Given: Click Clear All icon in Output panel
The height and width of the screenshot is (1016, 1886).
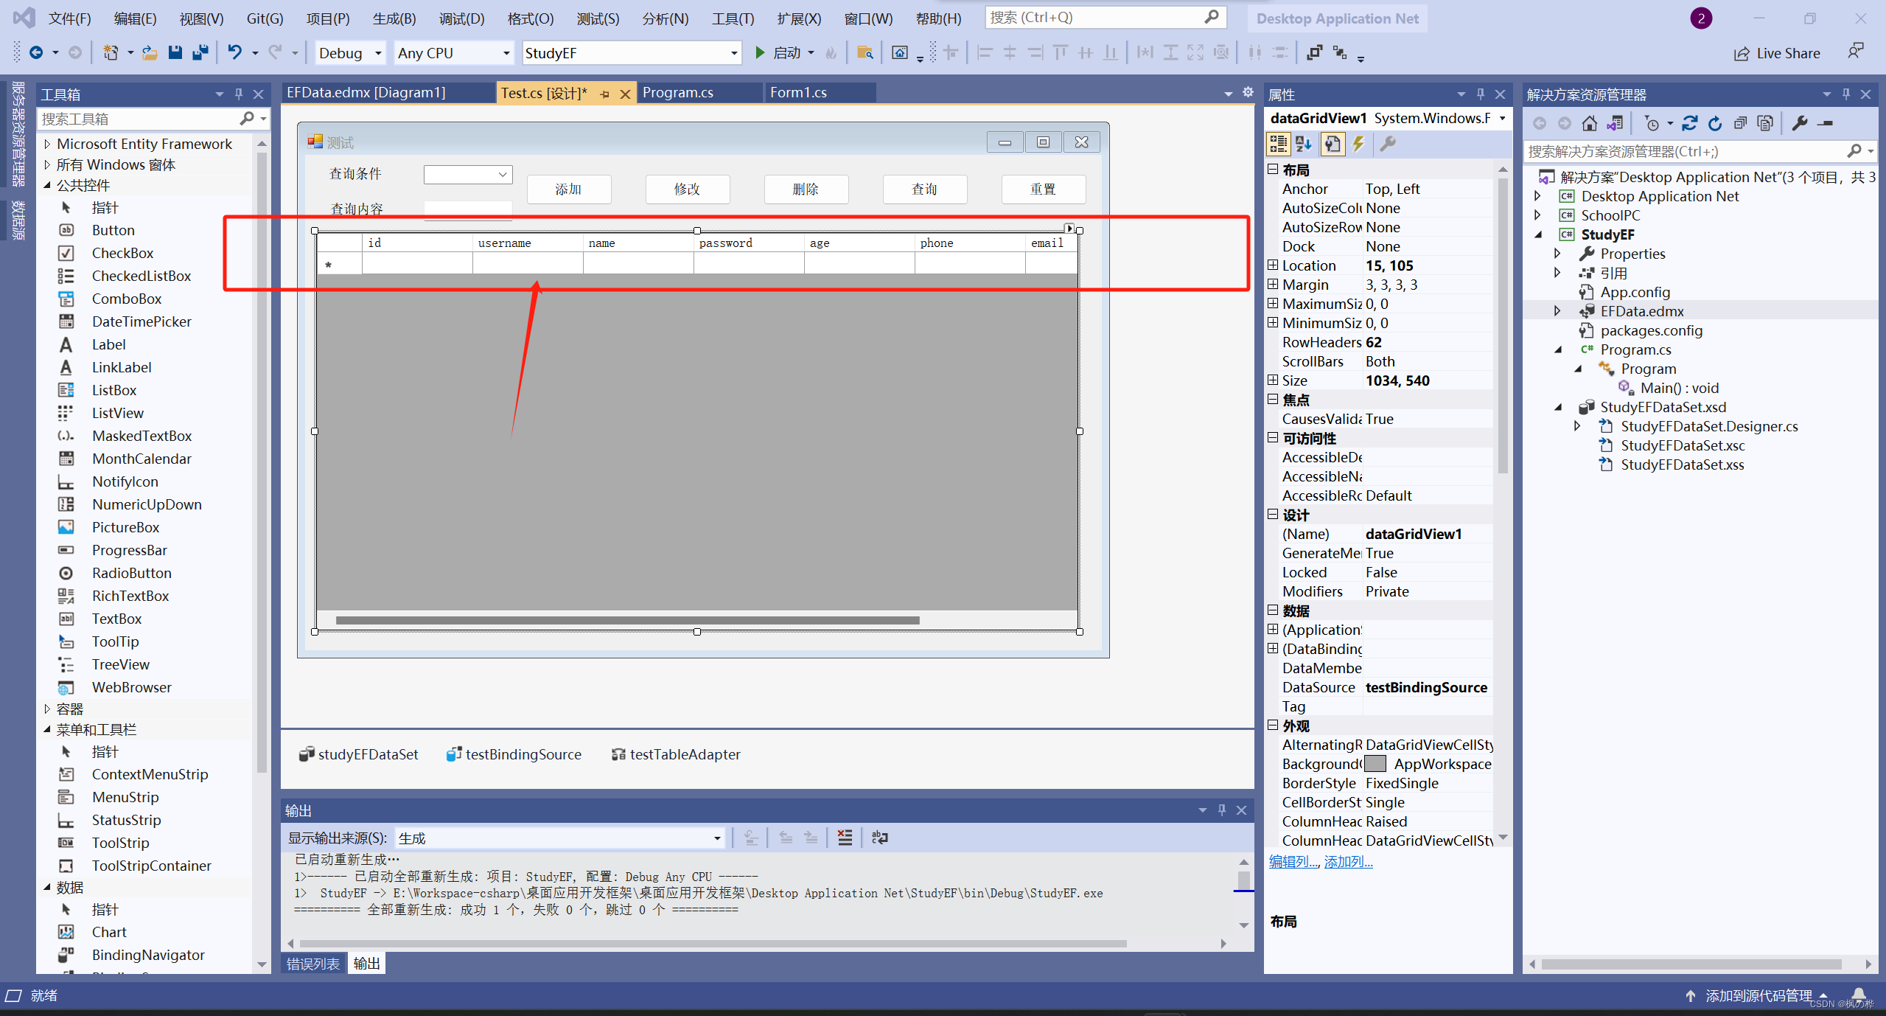Looking at the screenshot, I should tap(845, 838).
